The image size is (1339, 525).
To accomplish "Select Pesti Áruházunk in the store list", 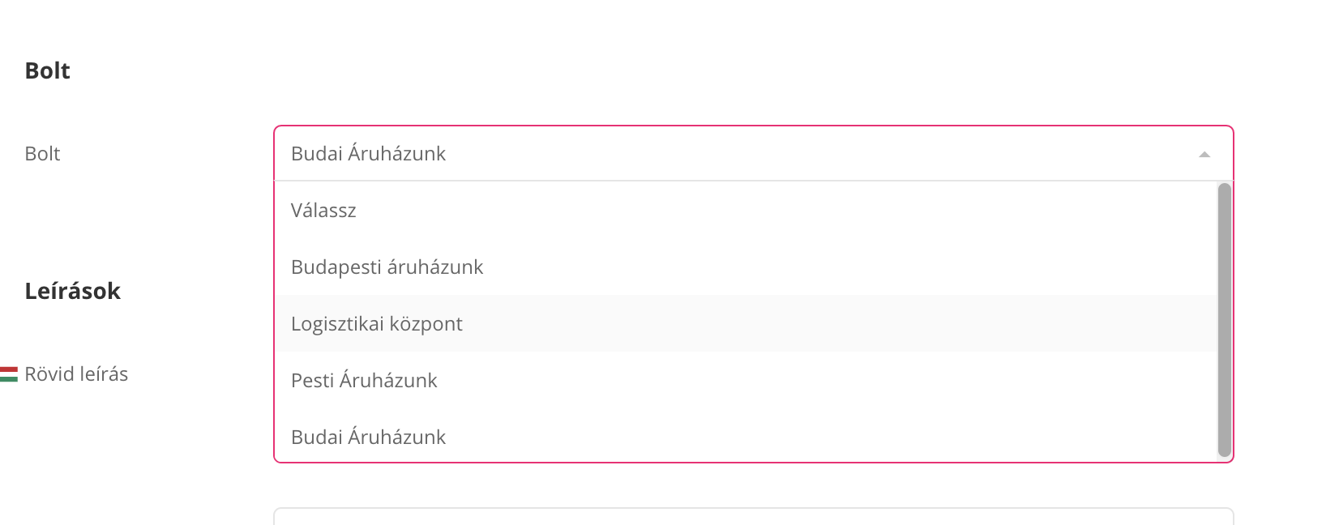I will tap(364, 381).
